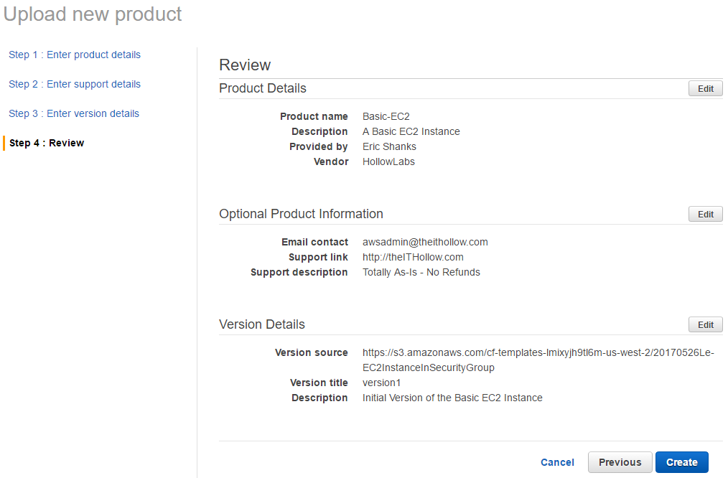Screen dimensions: 728x478
Task: Go back with the Previous button
Action: point(620,462)
